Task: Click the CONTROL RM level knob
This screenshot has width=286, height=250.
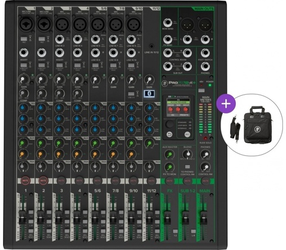Action: coord(206,167)
